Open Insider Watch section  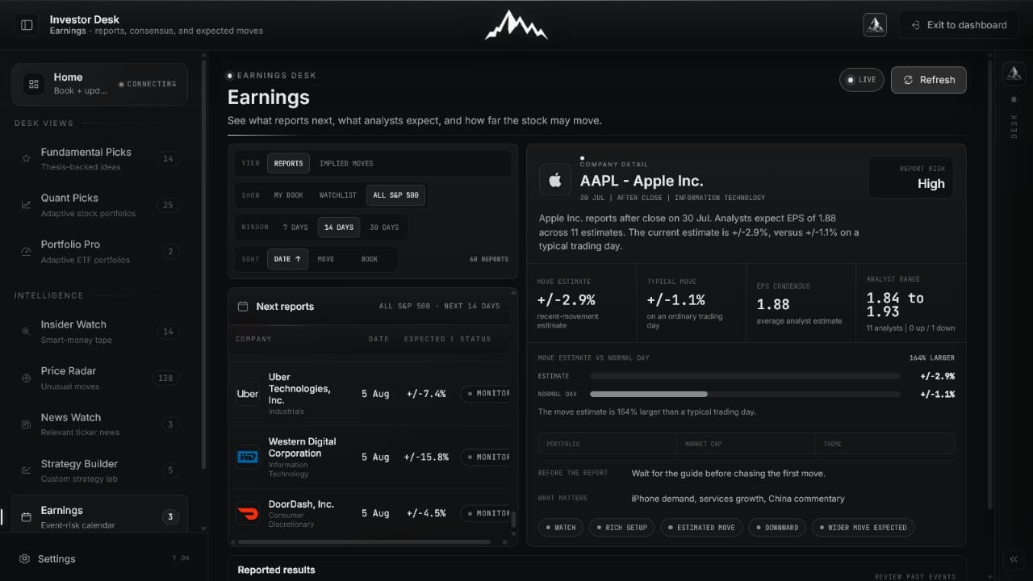[99, 332]
